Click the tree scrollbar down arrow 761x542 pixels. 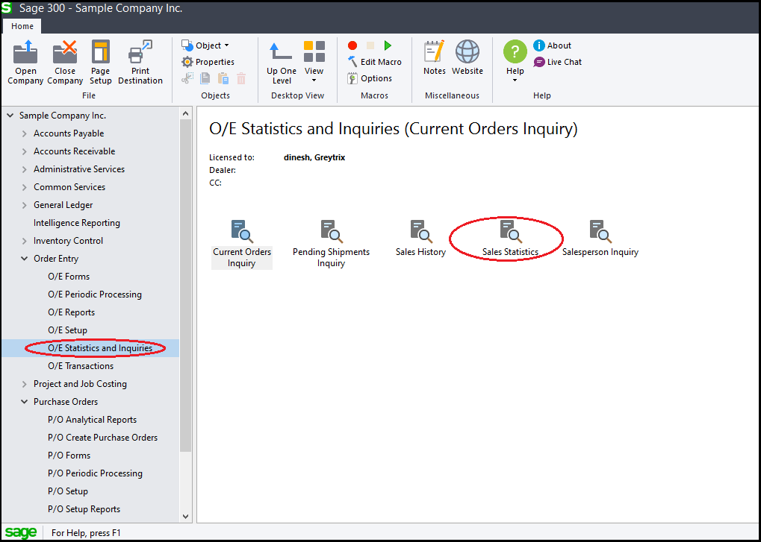(185, 517)
